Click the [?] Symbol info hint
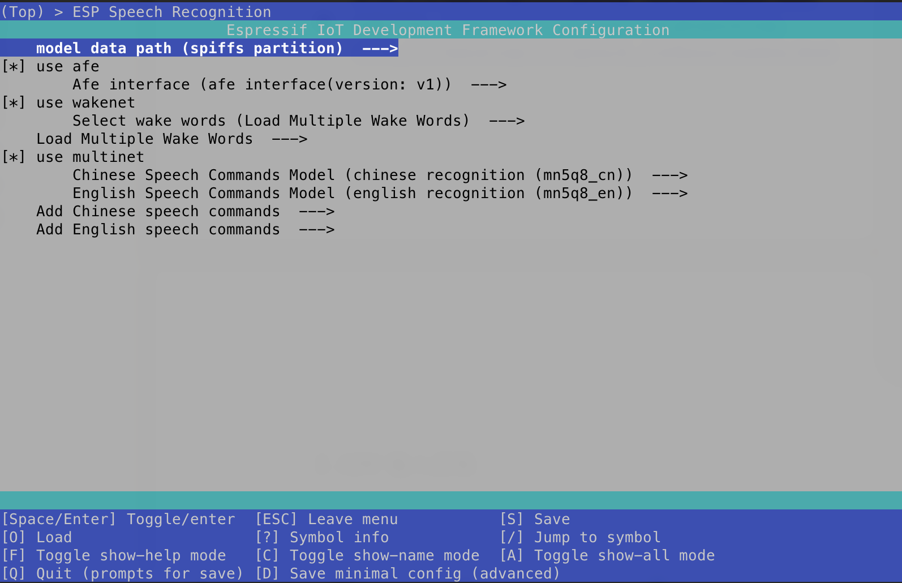 [x=322, y=537]
